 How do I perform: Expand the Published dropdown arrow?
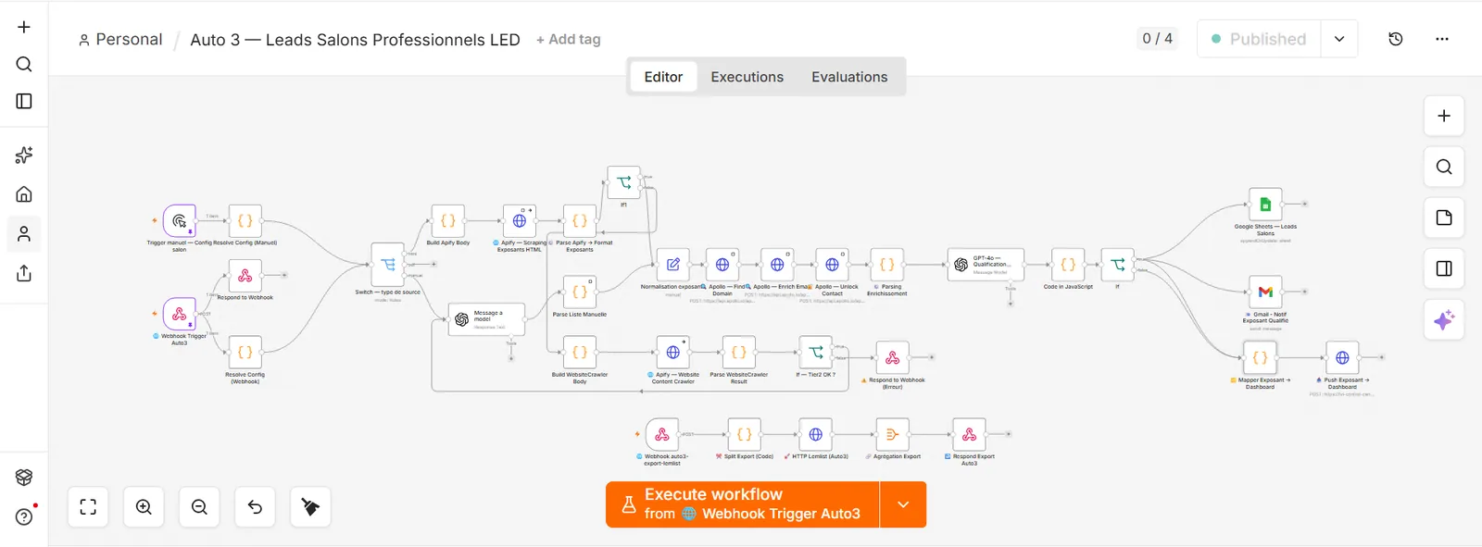tap(1339, 39)
